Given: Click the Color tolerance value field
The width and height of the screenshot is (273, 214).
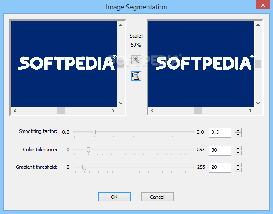Looking at the screenshot, I should point(220,150).
